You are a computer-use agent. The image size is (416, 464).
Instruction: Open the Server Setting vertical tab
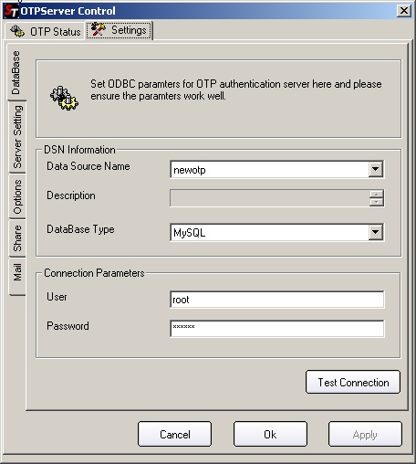coord(17,137)
